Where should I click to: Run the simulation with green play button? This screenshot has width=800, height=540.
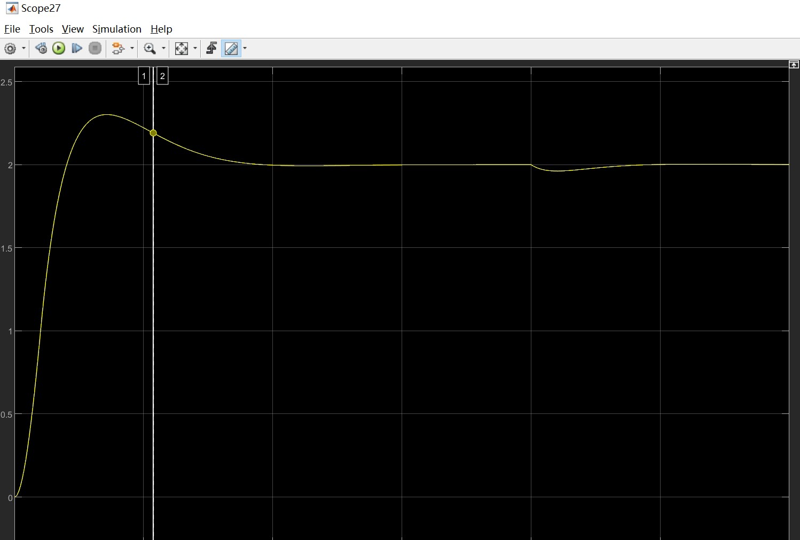point(59,49)
